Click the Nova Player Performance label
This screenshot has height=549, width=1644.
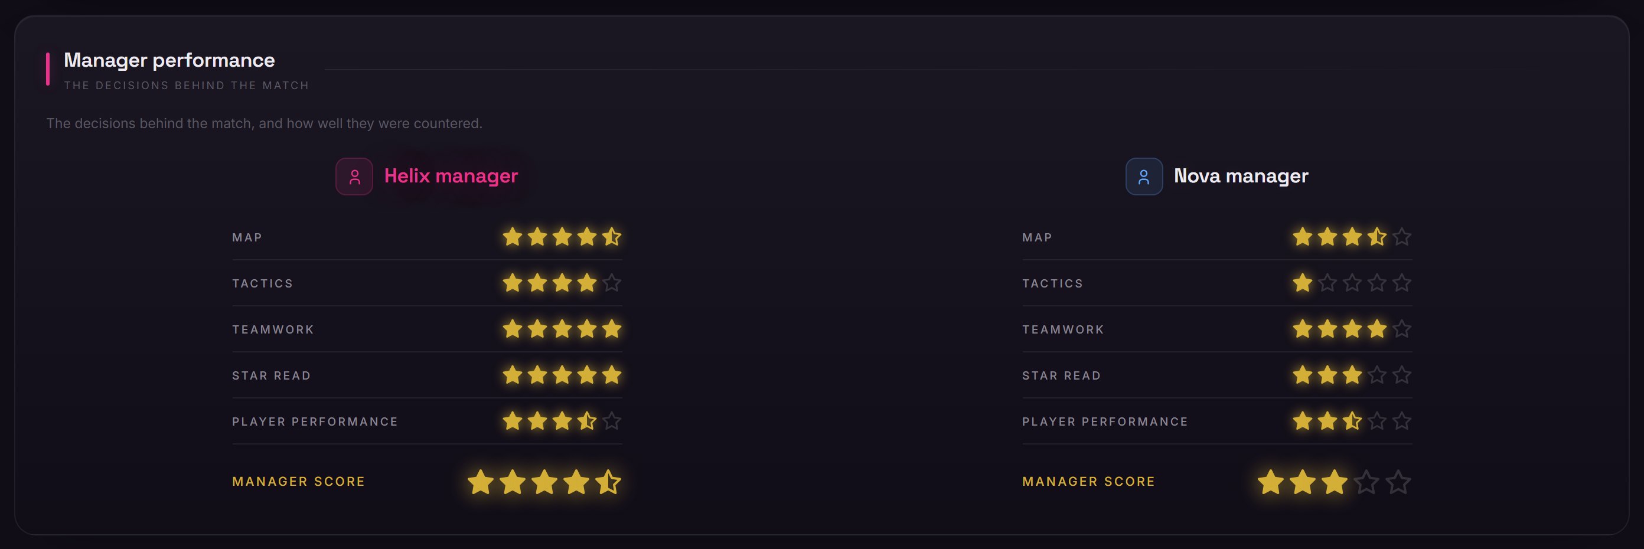click(1105, 421)
